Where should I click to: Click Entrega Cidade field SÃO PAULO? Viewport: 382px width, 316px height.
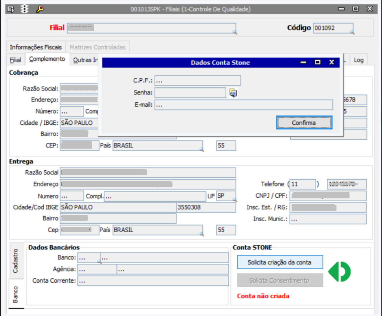pyautogui.click(x=118, y=207)
